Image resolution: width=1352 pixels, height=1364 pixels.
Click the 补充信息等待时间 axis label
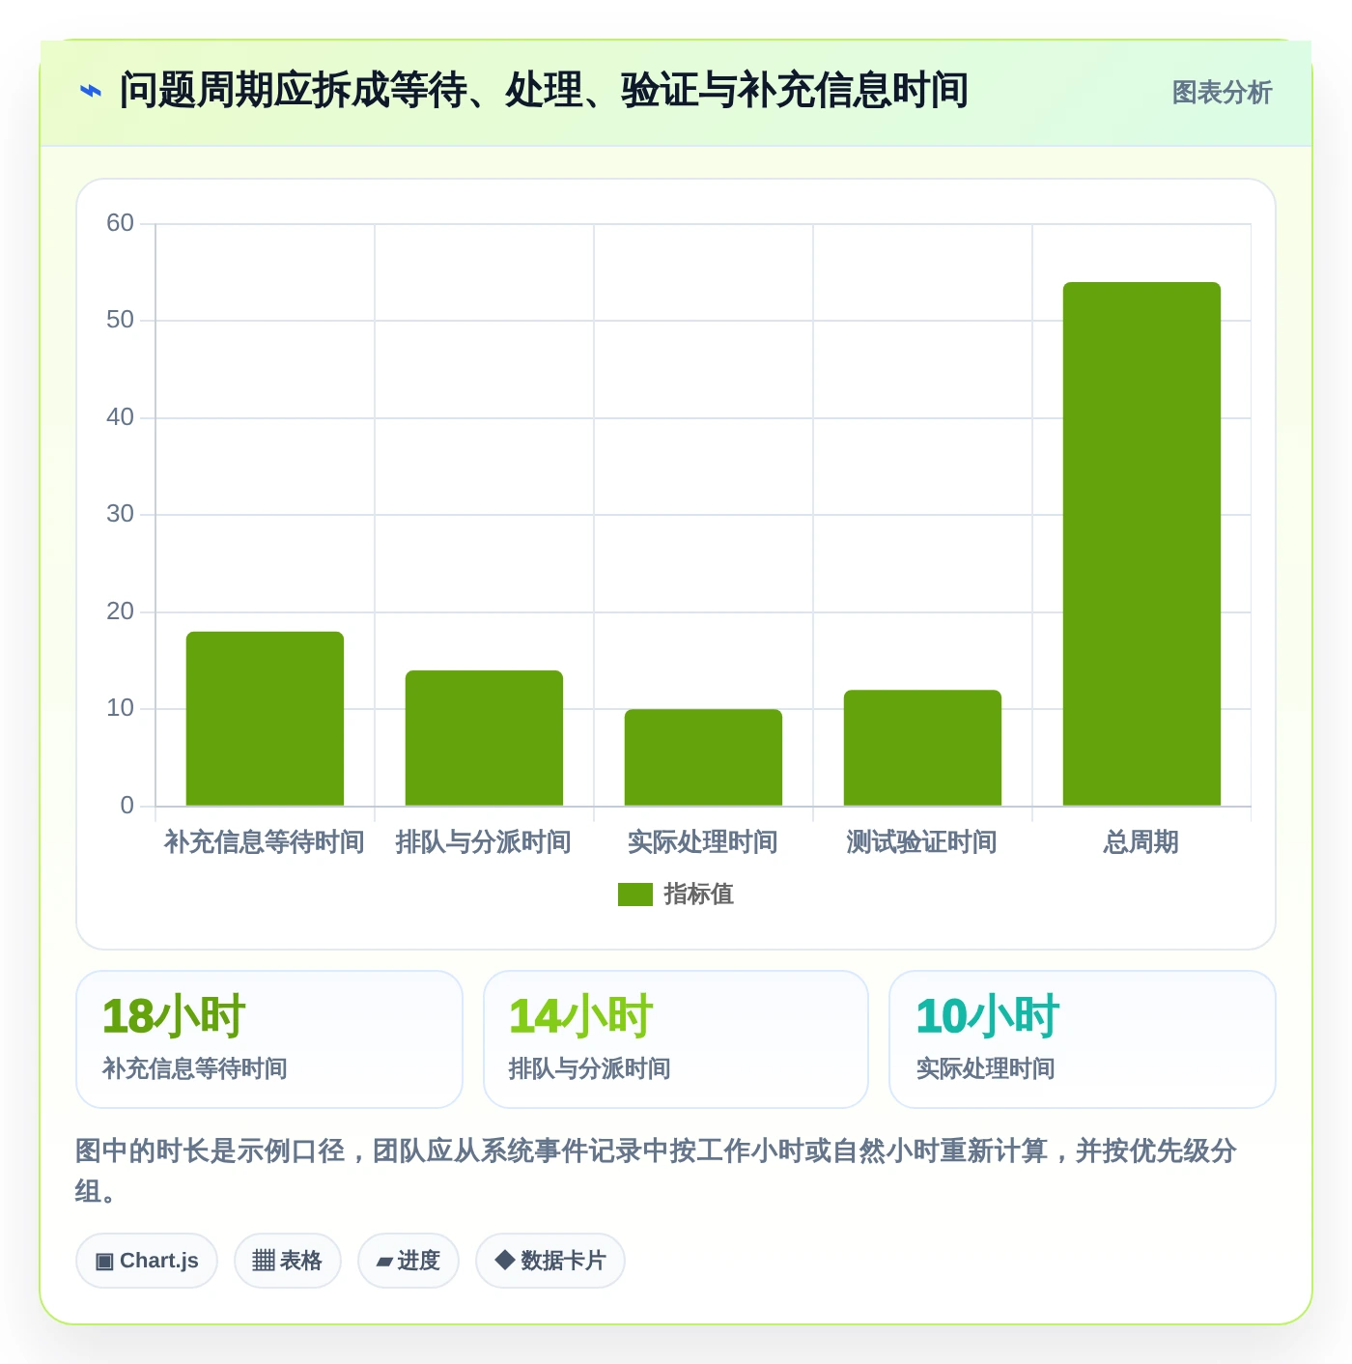[x=265, y=842]
